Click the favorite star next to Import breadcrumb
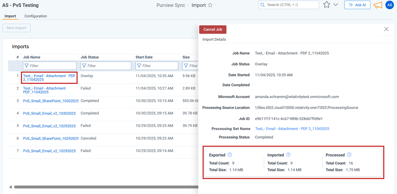 click(210, 5)
